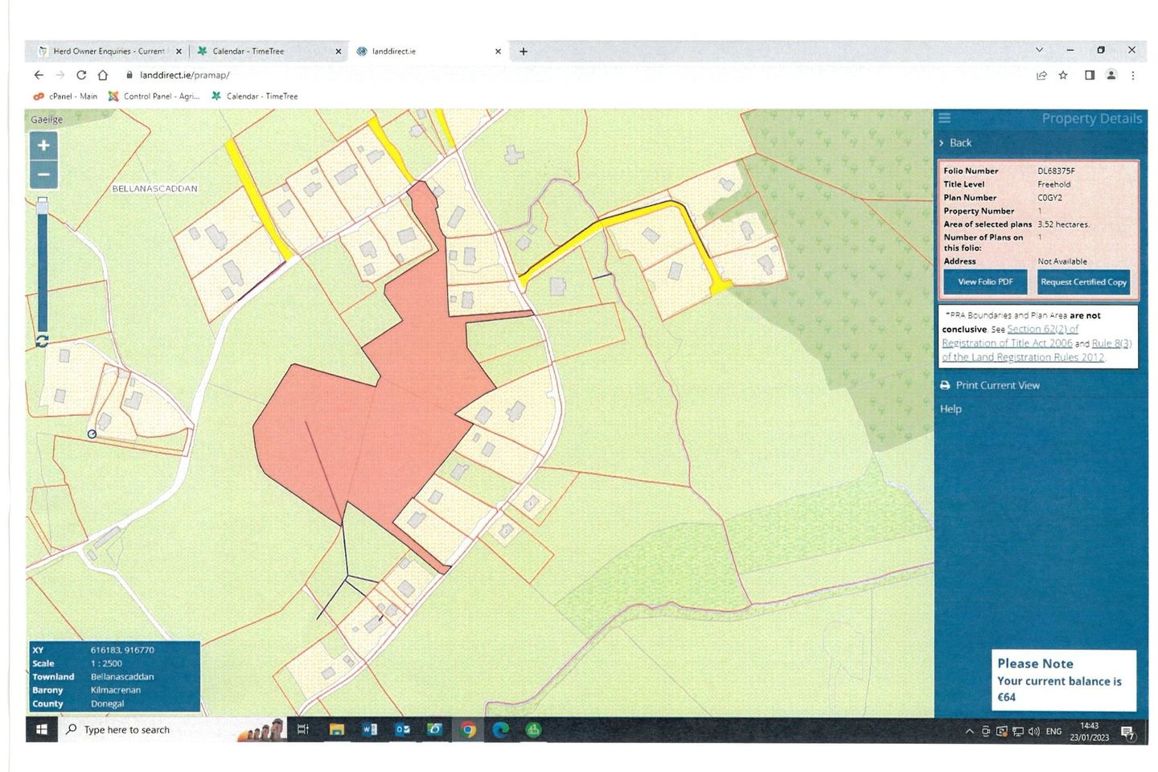Launch Chrome from the taskbar
This screenshot has height=772, width=1158.
coord(469,729)
